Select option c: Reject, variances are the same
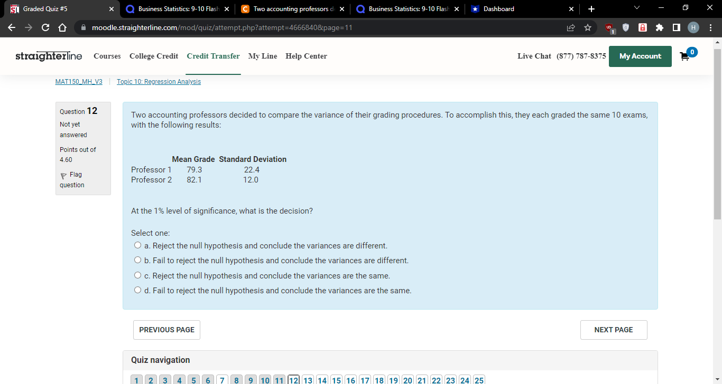Image resolution: width=722 pixels, height=384 pixels. (x=138, y=275)
